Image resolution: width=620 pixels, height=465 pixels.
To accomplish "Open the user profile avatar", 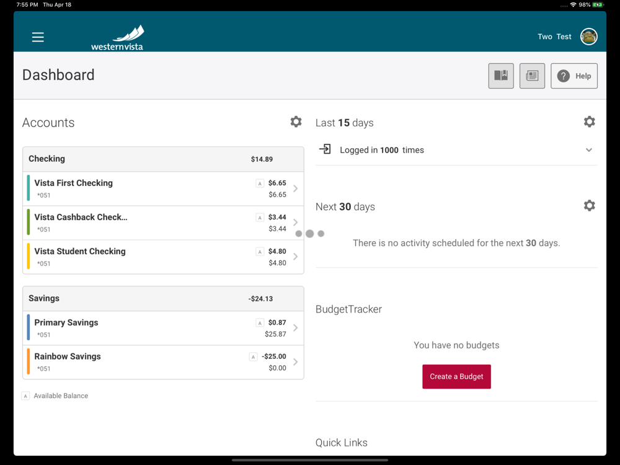I will [x=589, y=37].
